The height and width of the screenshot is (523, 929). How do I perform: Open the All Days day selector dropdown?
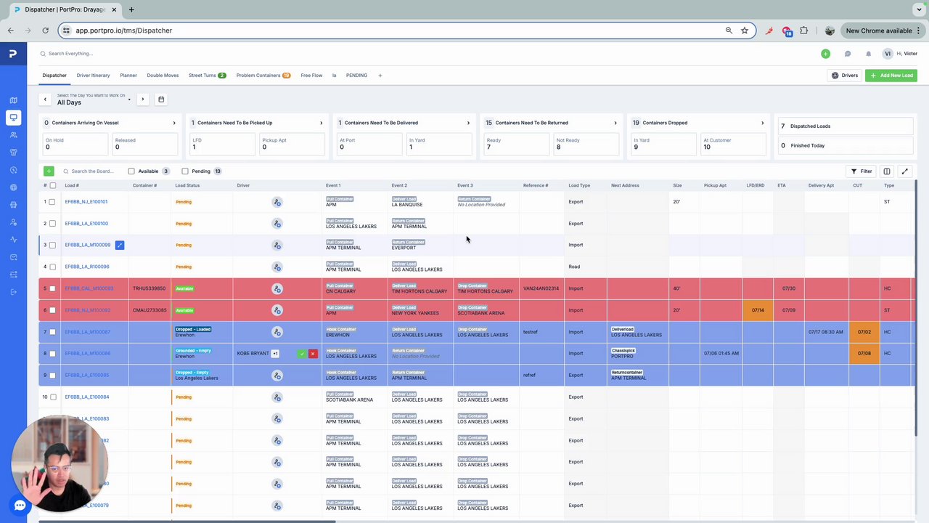pyautogui.click(x=94, y=100)
